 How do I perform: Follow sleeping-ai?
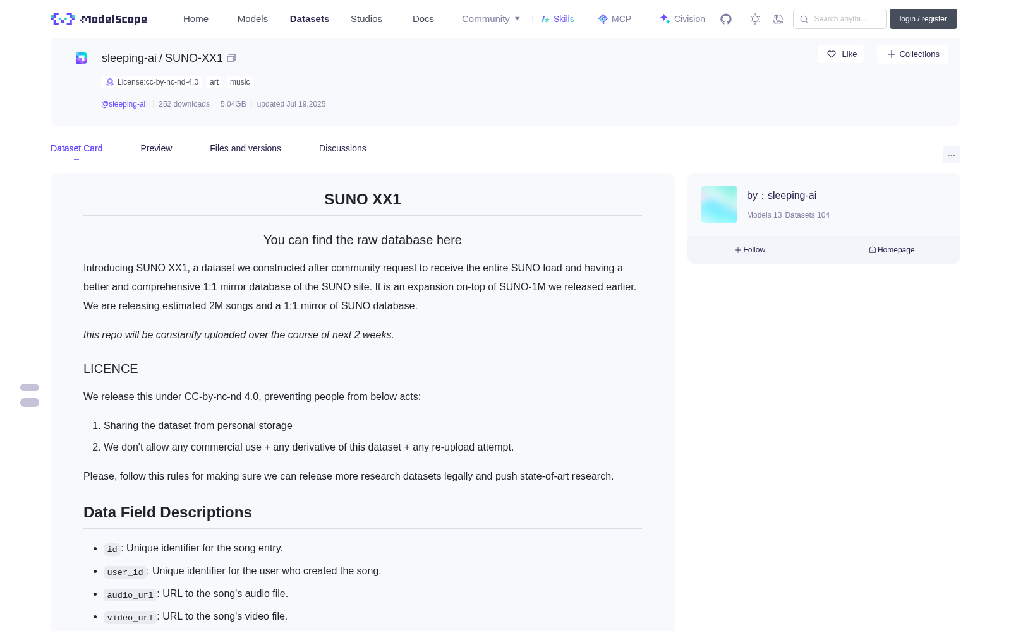coord(750,250)
